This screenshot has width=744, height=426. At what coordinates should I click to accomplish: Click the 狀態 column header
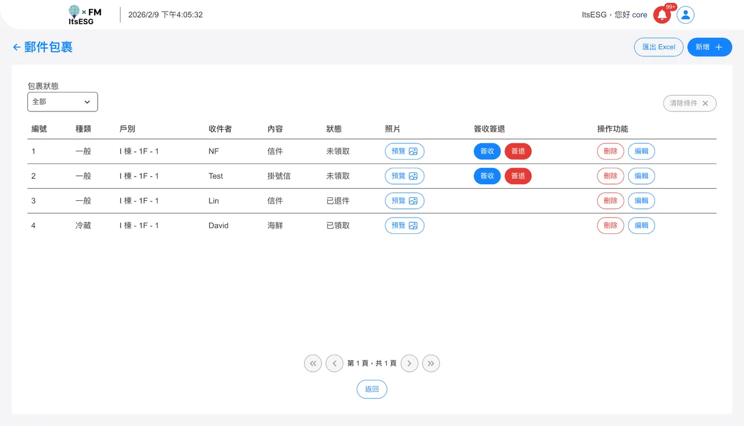point(334,129)
